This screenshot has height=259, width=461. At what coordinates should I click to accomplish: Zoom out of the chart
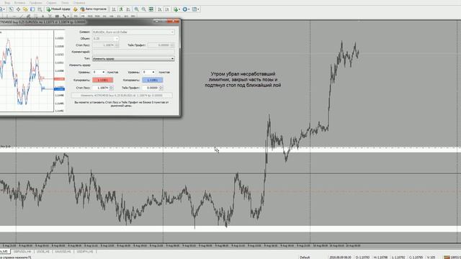(144, 9)
